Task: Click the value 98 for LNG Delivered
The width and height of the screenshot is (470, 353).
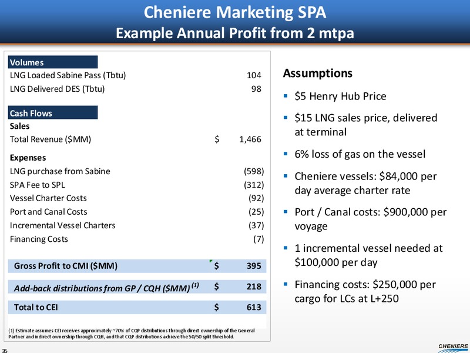Action: pyautogui.click(x=256, y=89)
